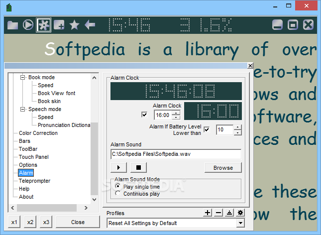This screenshot has width=321, height=235.
Task: Open Book View font settings
Action: coord(57,93)
